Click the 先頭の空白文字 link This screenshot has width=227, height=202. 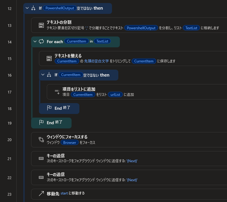tap(96, 61)
